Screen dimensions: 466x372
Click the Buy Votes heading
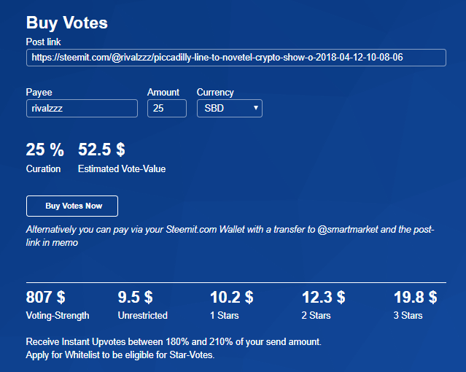(67, 23)
